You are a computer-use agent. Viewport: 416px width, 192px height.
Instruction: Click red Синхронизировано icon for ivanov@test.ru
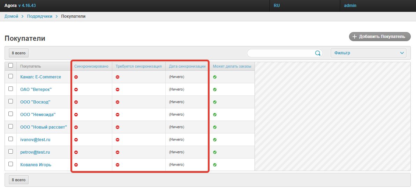tap(76, 140)
